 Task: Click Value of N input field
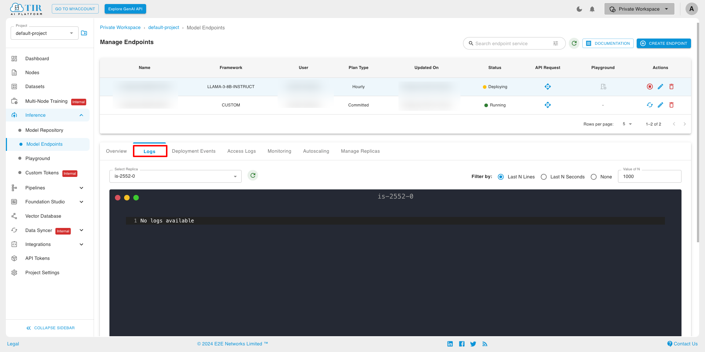tap(650, 176)
